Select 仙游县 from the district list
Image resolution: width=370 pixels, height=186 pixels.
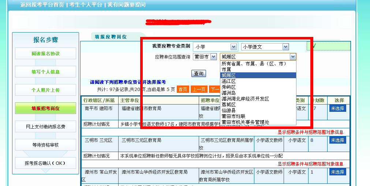229,110
